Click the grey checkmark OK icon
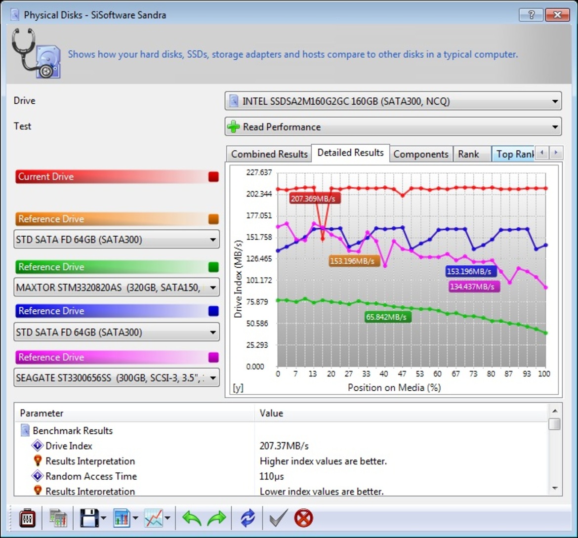 [278, 518]
